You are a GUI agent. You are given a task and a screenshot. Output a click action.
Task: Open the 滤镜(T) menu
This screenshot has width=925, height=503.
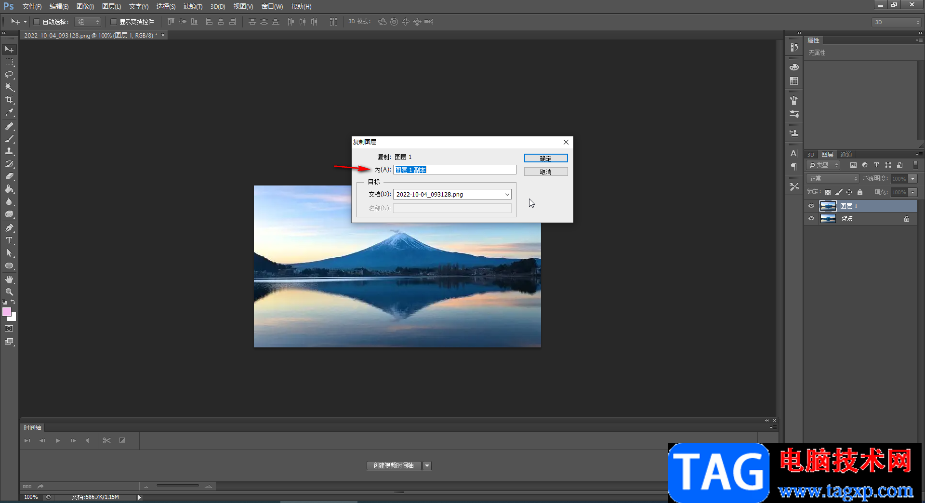point(193,6)
